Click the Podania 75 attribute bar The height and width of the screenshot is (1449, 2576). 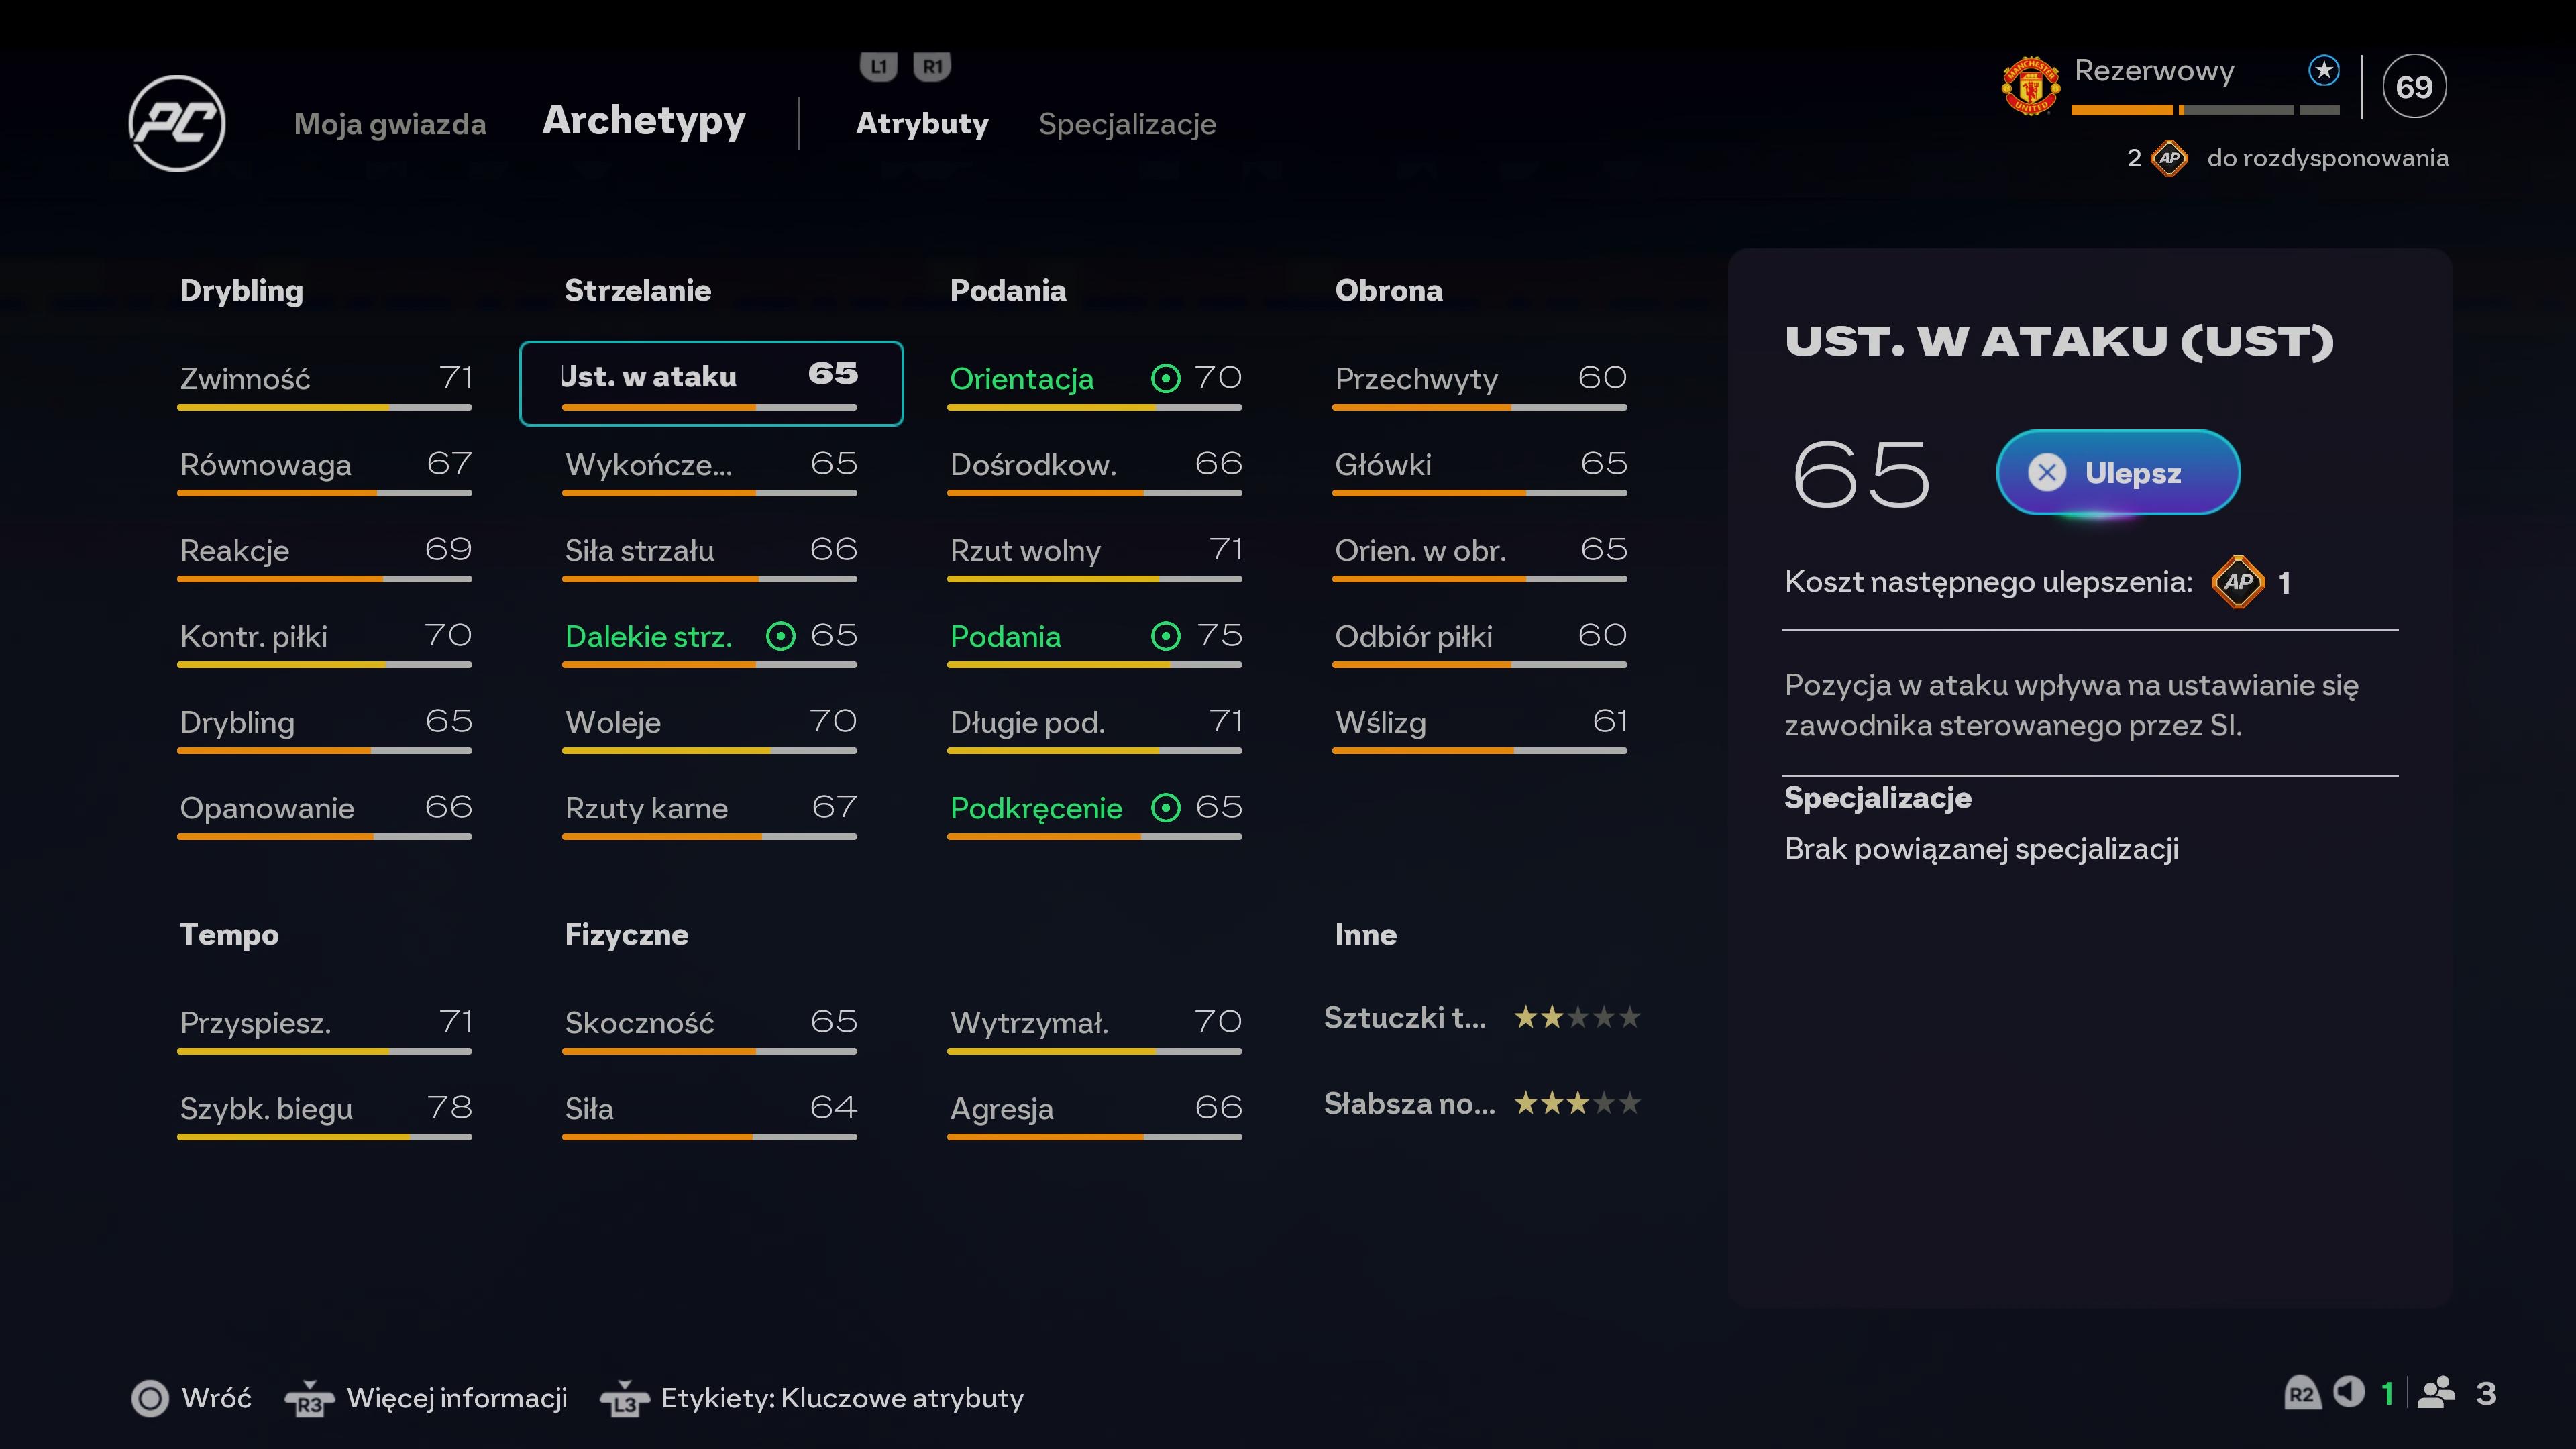pyautogui.click(x=1095, y=665)
